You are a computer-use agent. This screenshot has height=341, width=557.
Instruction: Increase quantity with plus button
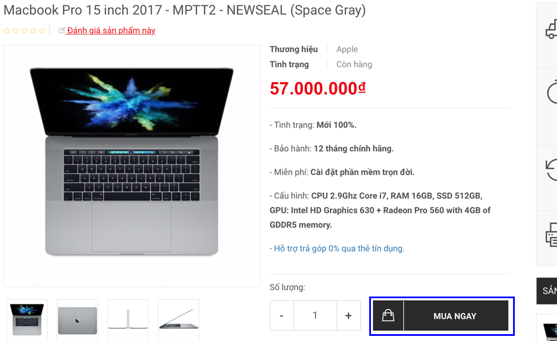click(x=348, y=316)
